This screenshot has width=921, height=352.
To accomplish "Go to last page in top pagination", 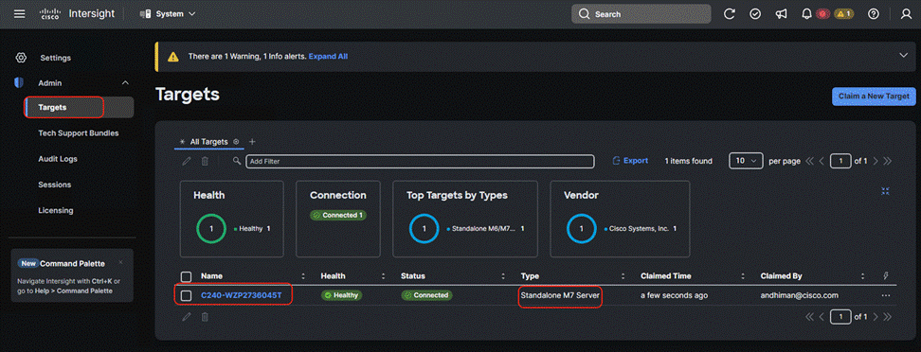I will click(x=888, y=161).
